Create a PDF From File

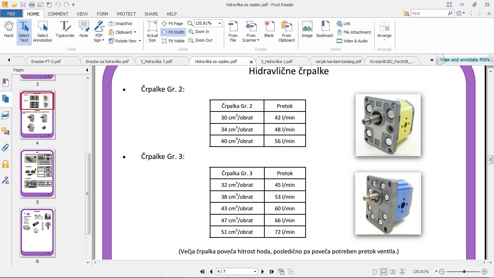(233, 32)
